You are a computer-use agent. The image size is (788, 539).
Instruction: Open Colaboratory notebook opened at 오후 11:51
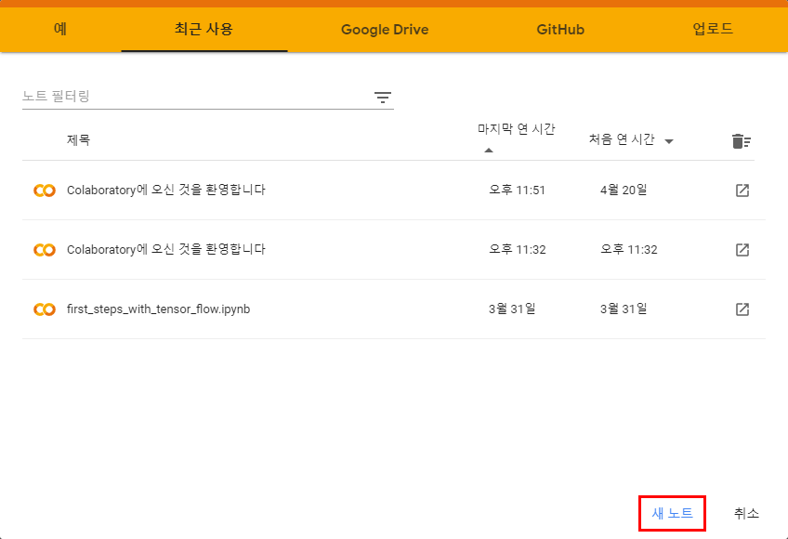click(165, 191)
